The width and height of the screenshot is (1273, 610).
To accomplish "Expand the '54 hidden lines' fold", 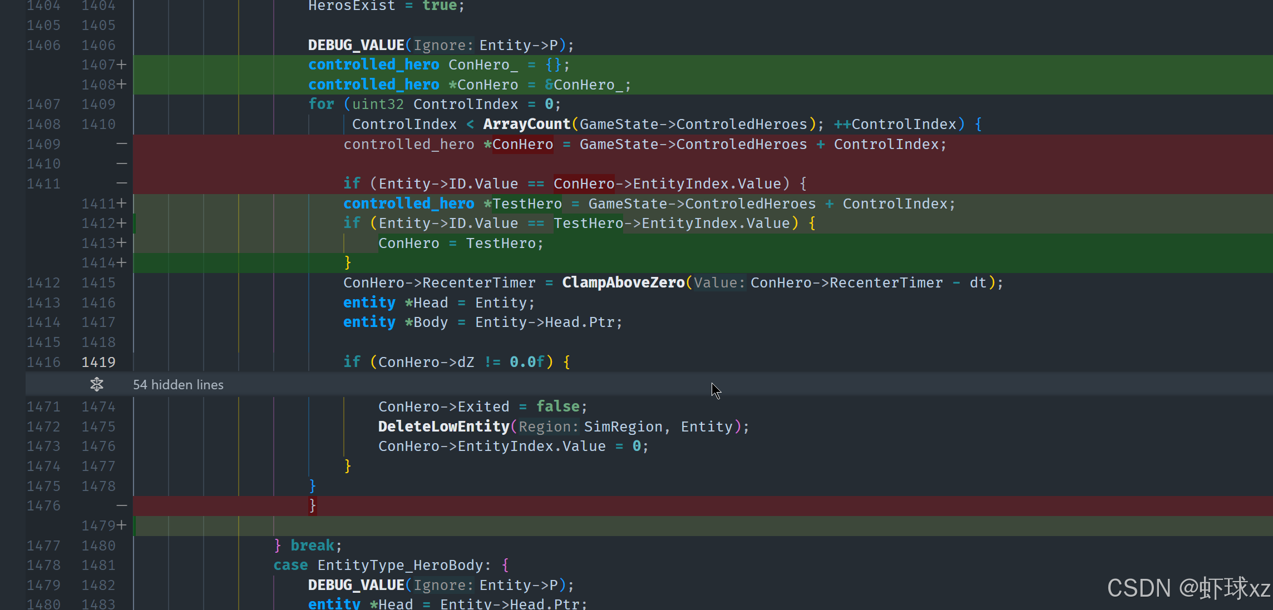I will (178, 385).
